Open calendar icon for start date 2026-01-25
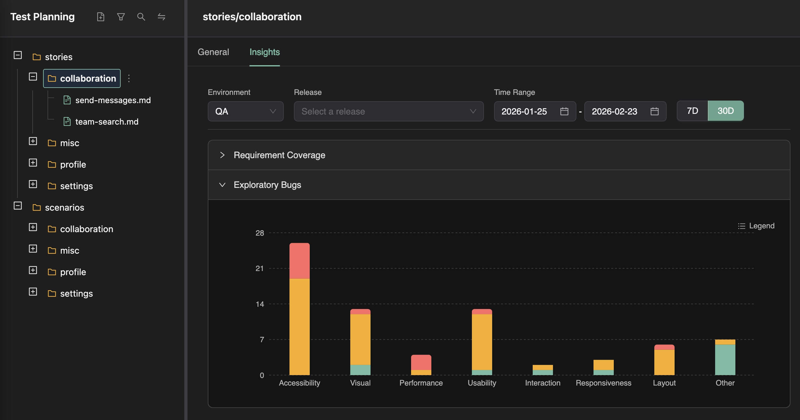800x420 pixels. pyautogui.click(x=564, y=111)
